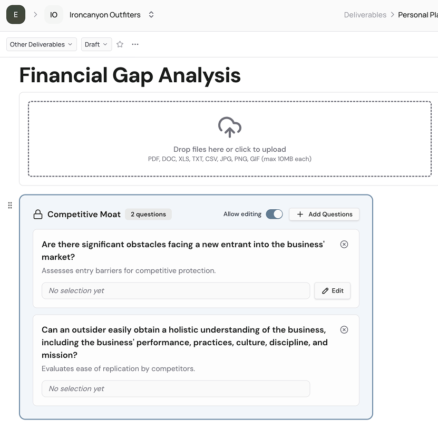Open the Draft status dropdown
The width and height of the screenshot is (438, 438).
coord(96,44)
